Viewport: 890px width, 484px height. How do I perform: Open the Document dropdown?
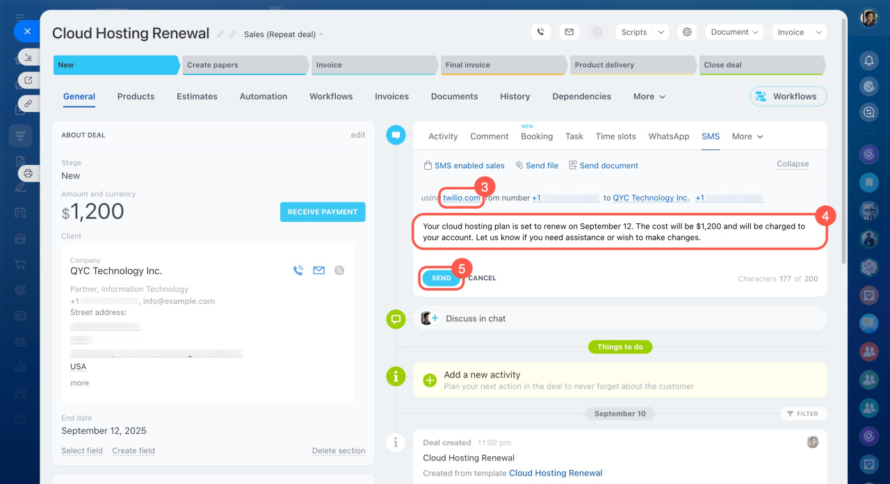tap(734, 32)
